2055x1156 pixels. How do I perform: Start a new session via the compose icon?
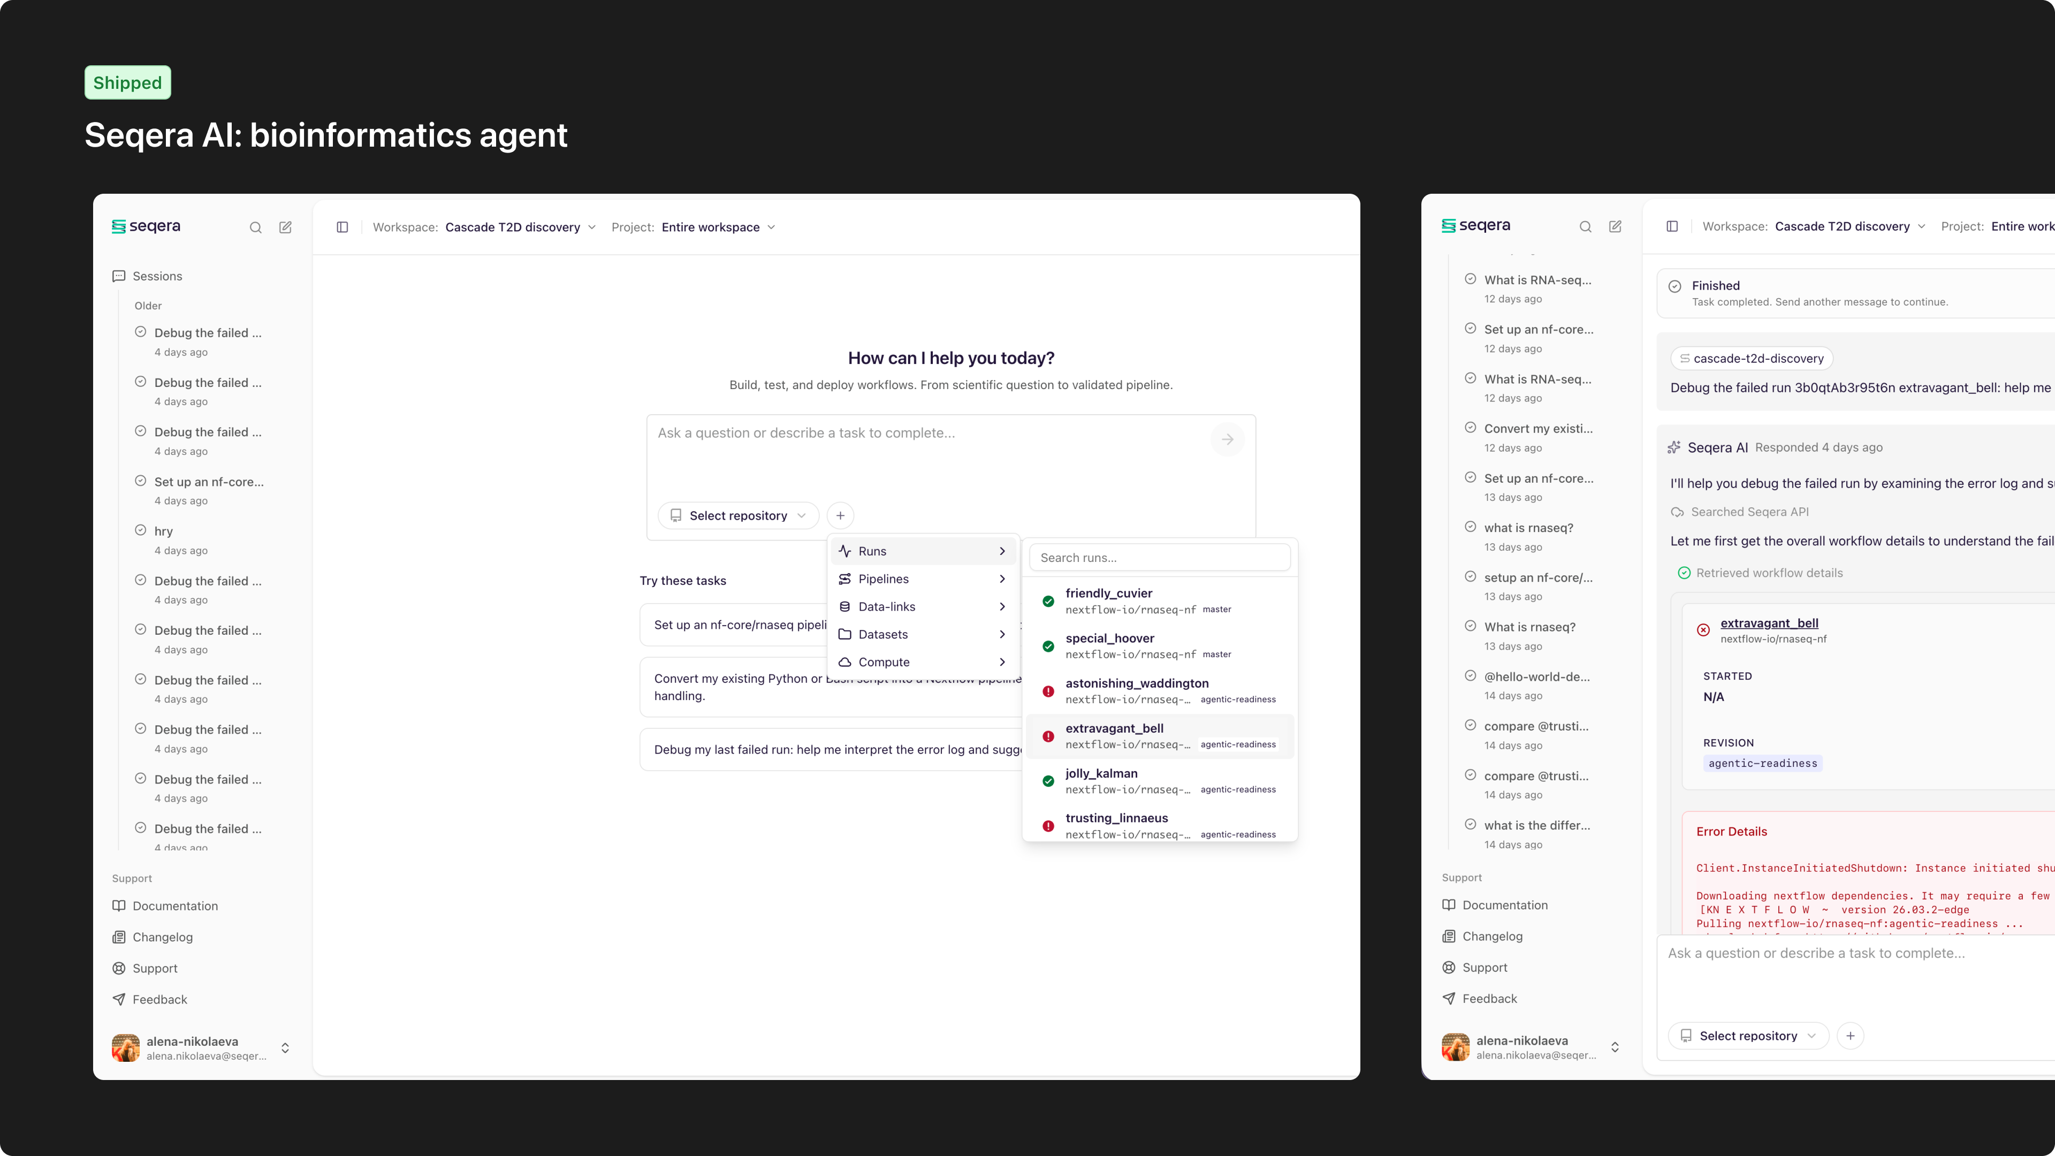285,227
